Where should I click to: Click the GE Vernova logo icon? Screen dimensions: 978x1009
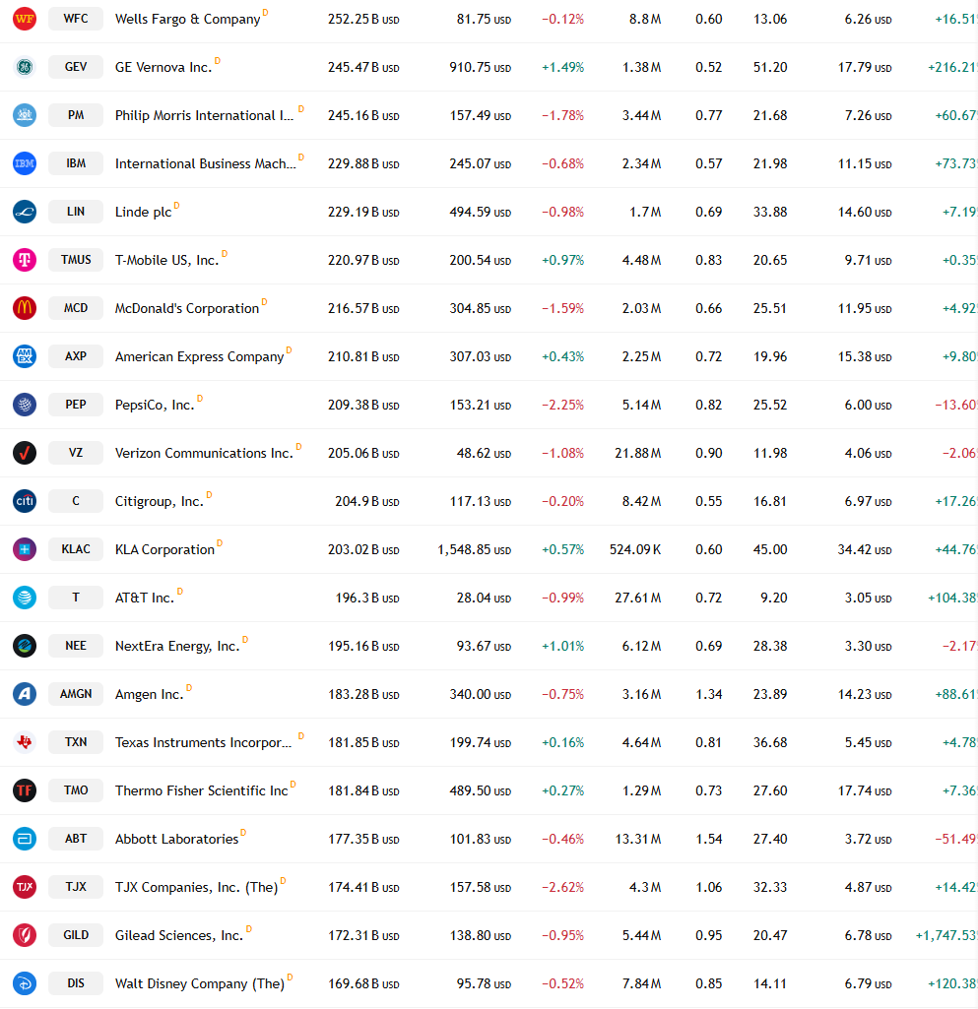click(x=25, y=67)
